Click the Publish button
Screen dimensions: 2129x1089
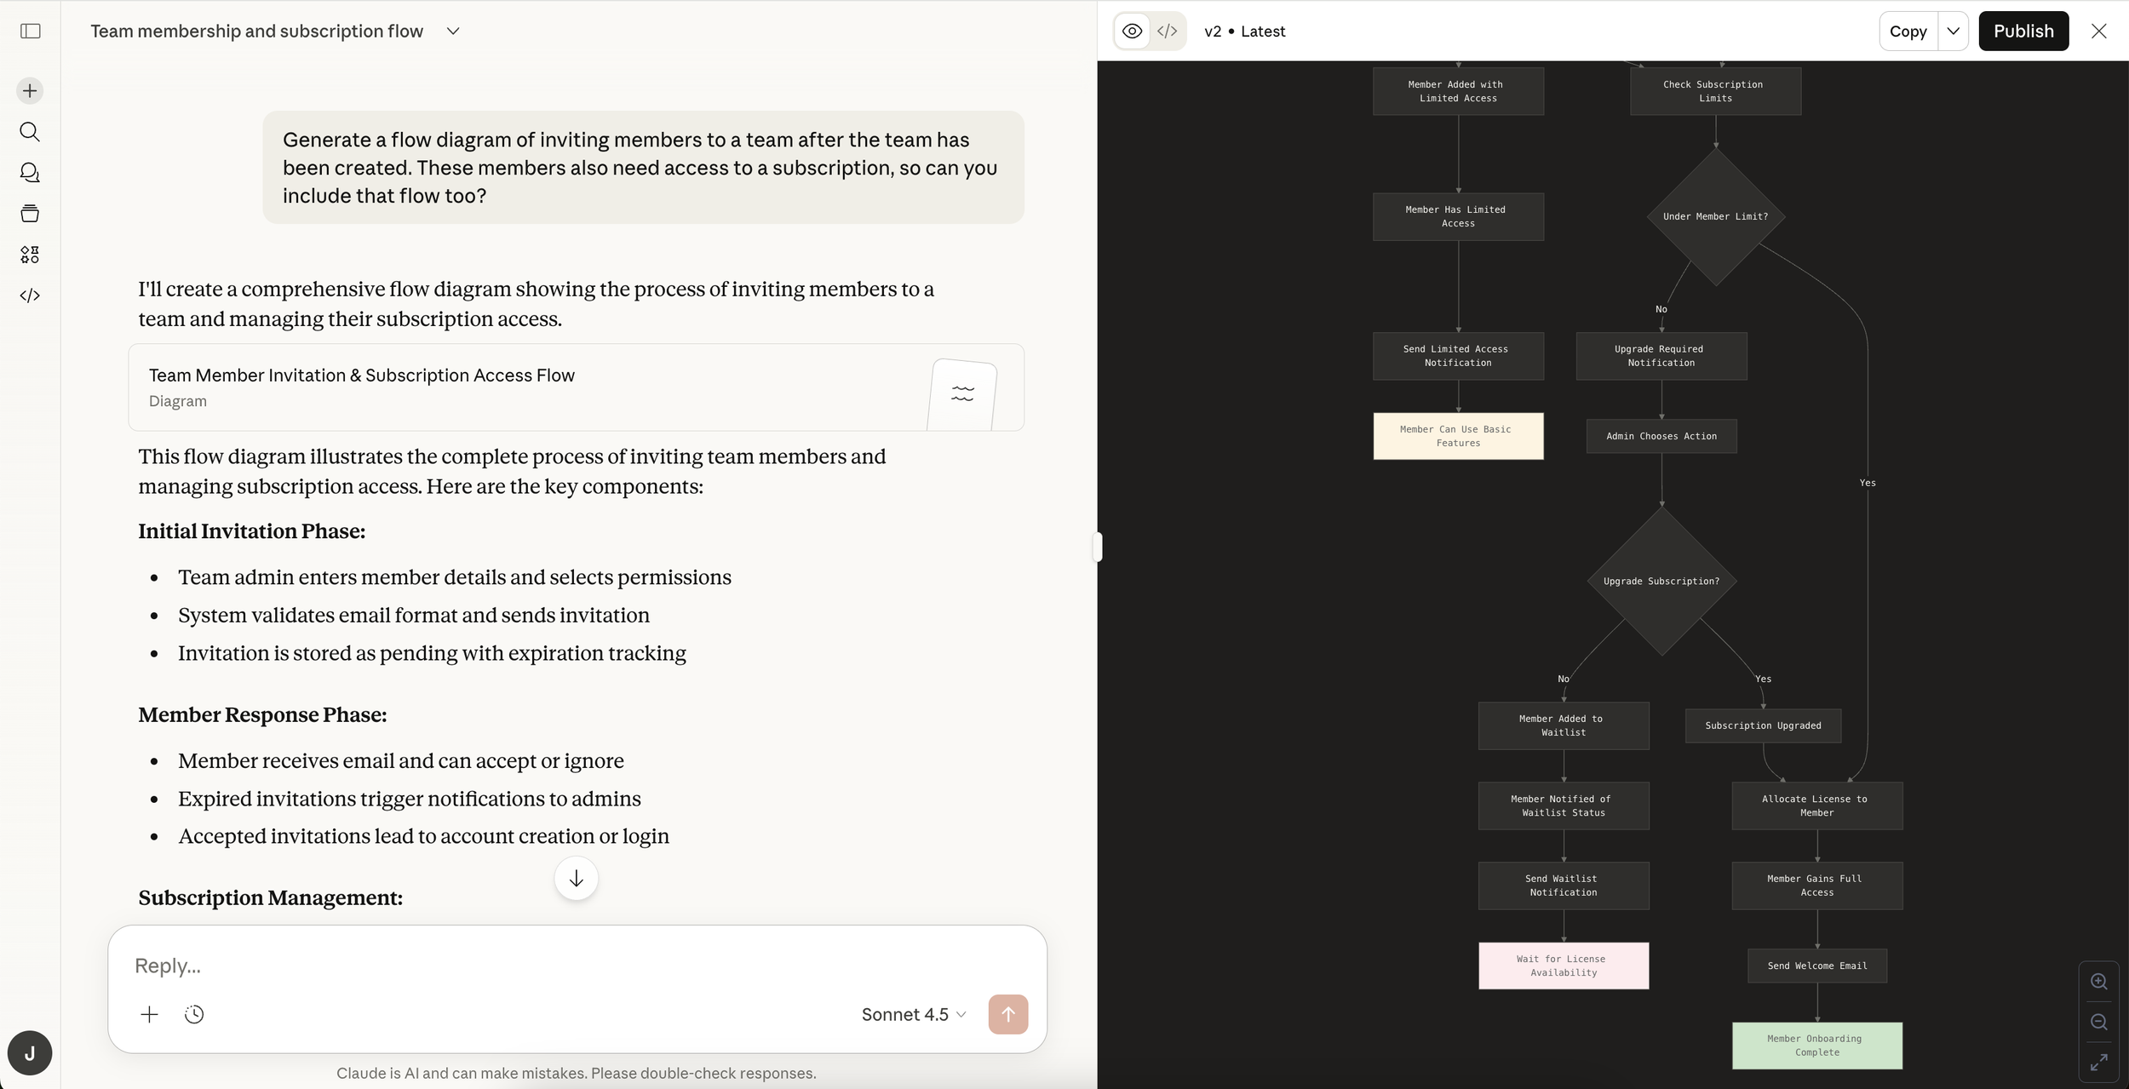pos(2023,32)
